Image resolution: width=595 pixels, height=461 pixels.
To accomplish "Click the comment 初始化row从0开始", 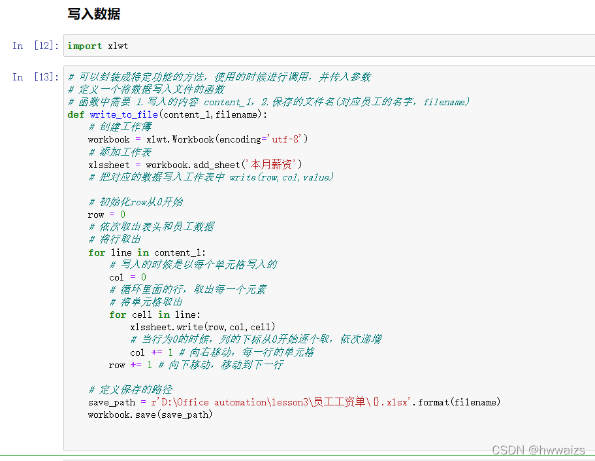I will tap(136, 202).
